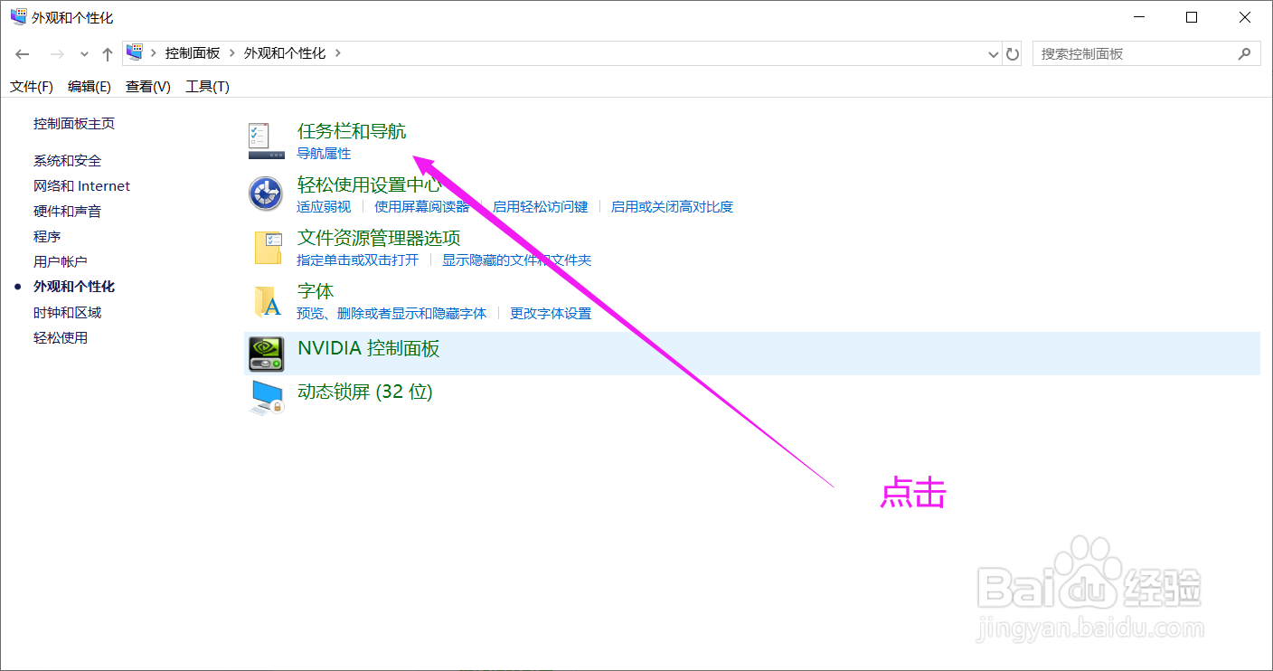This screenshot has height=671, width=1273.
Task: Select 时钟和区域 in the sidebar
Action: pos(68,313)
